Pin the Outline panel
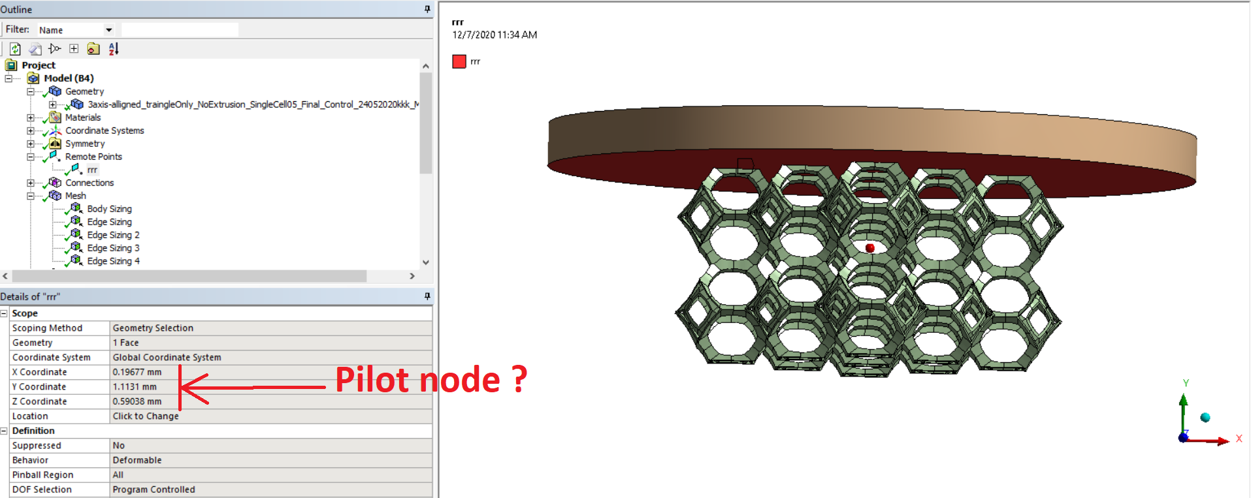The width and height of the screenshot is (1251, 498). 427,9
